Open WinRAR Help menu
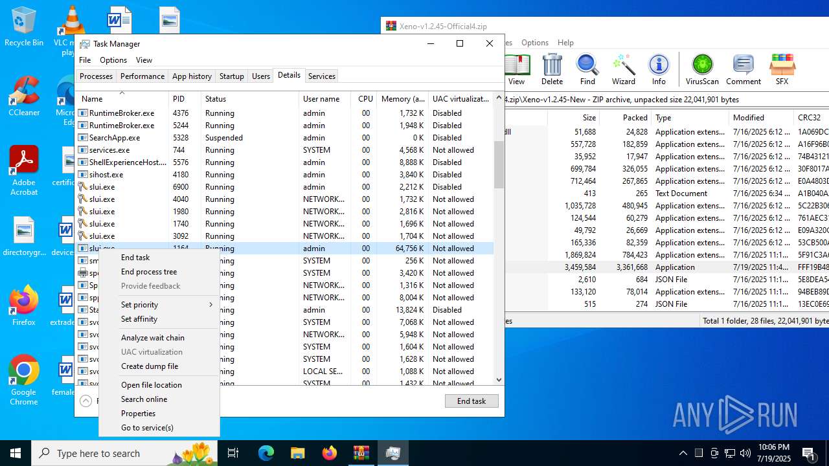The width and height of the screenshot is (829, 466). click(x=565, y=43)
